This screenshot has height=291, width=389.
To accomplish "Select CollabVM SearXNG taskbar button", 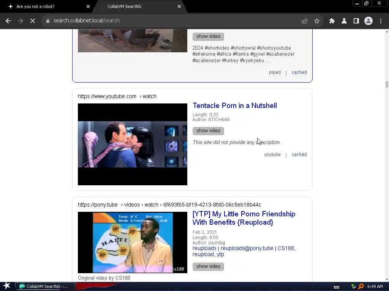I will click(45, 286).
